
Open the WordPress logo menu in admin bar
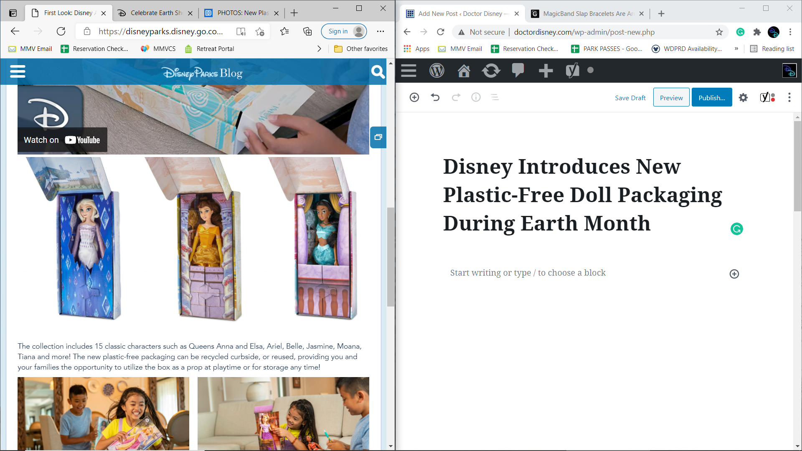coord(437,71)
